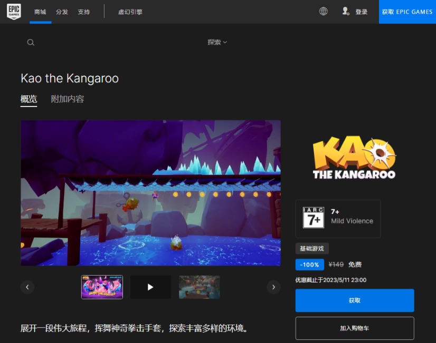The width and height of the screenshot is (436, 343).
Task: Click the 加入购物车 button
Action: (x=355, y=328)
